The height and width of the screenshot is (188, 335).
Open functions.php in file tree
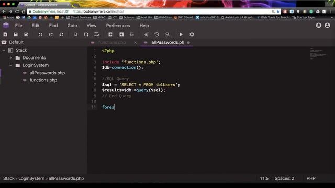[x=43, y=80]
